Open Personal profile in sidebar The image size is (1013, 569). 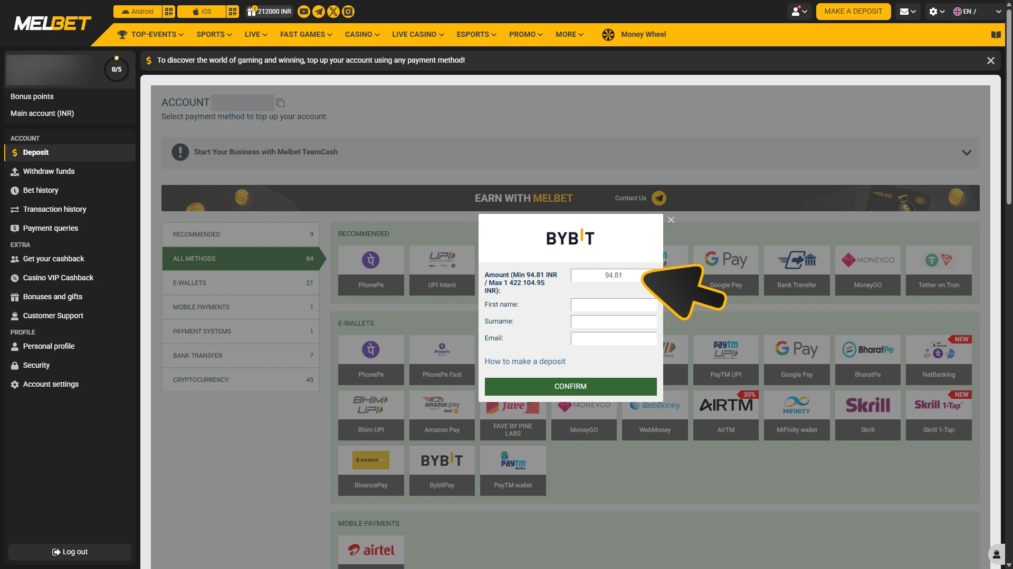70,347
